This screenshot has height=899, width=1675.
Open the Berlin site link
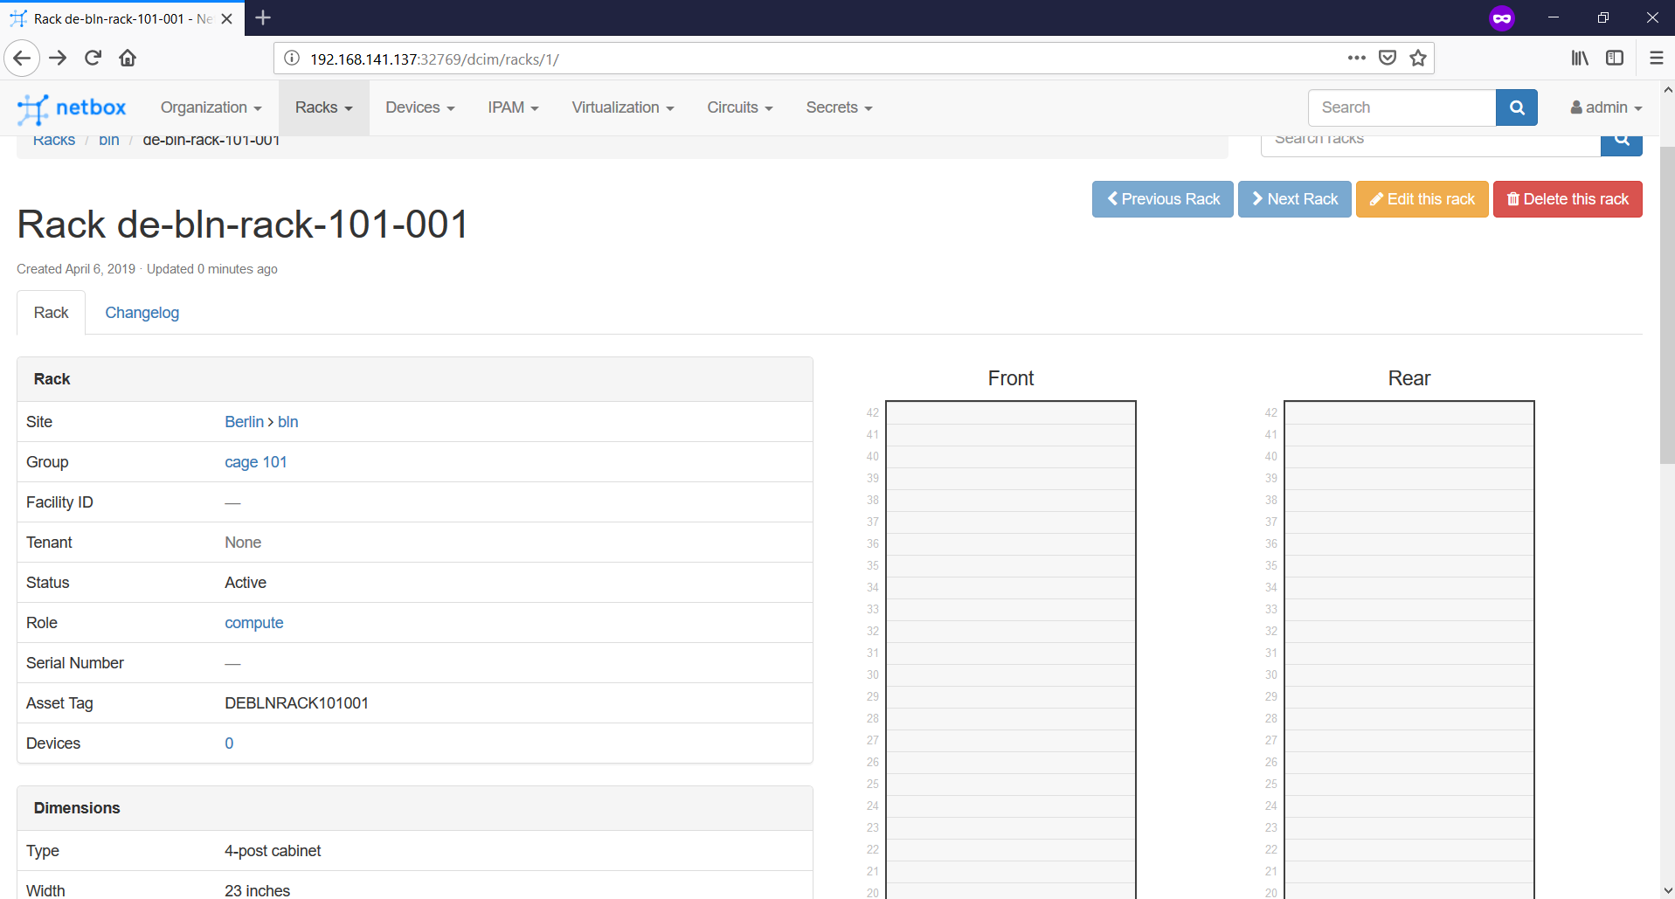(244, 422)
